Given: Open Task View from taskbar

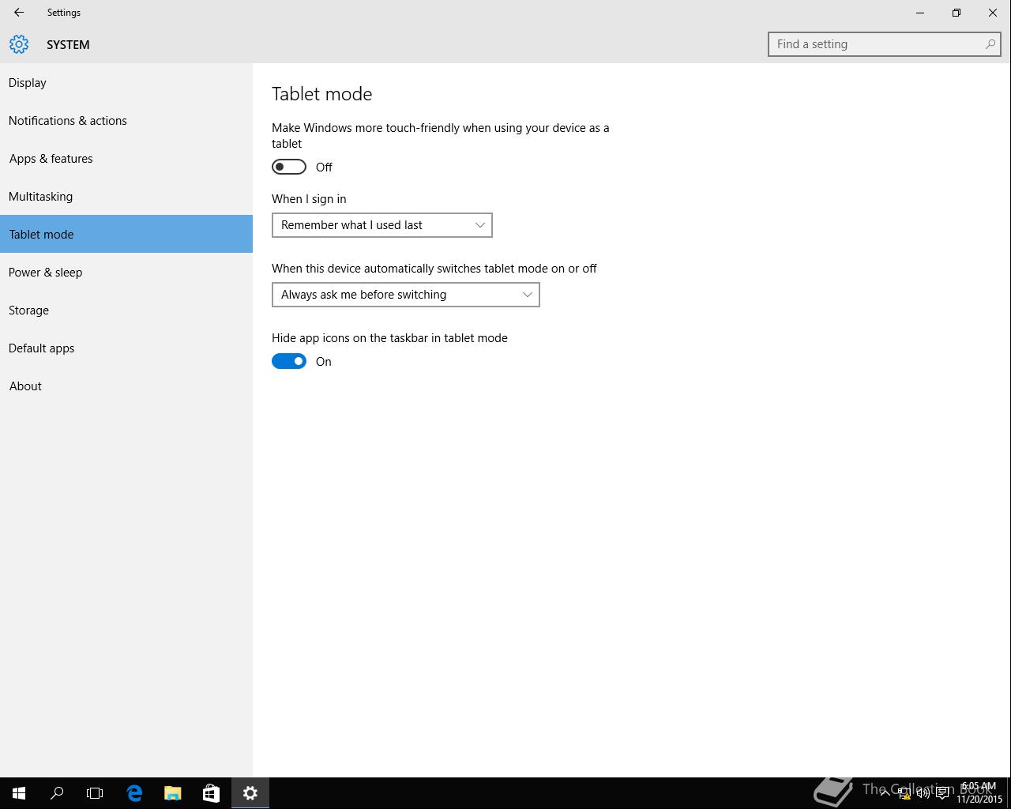Looking at the screenshot, I should coord(95,793).
